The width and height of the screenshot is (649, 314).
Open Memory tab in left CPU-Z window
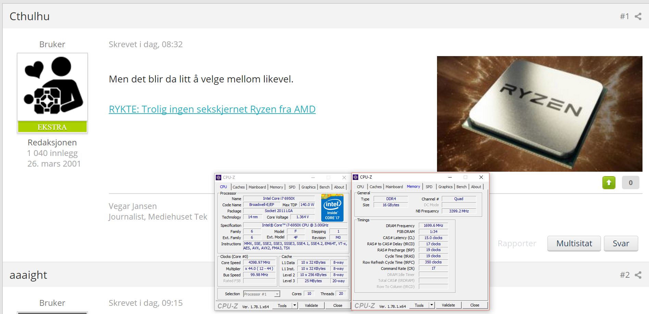pos(276,187)
